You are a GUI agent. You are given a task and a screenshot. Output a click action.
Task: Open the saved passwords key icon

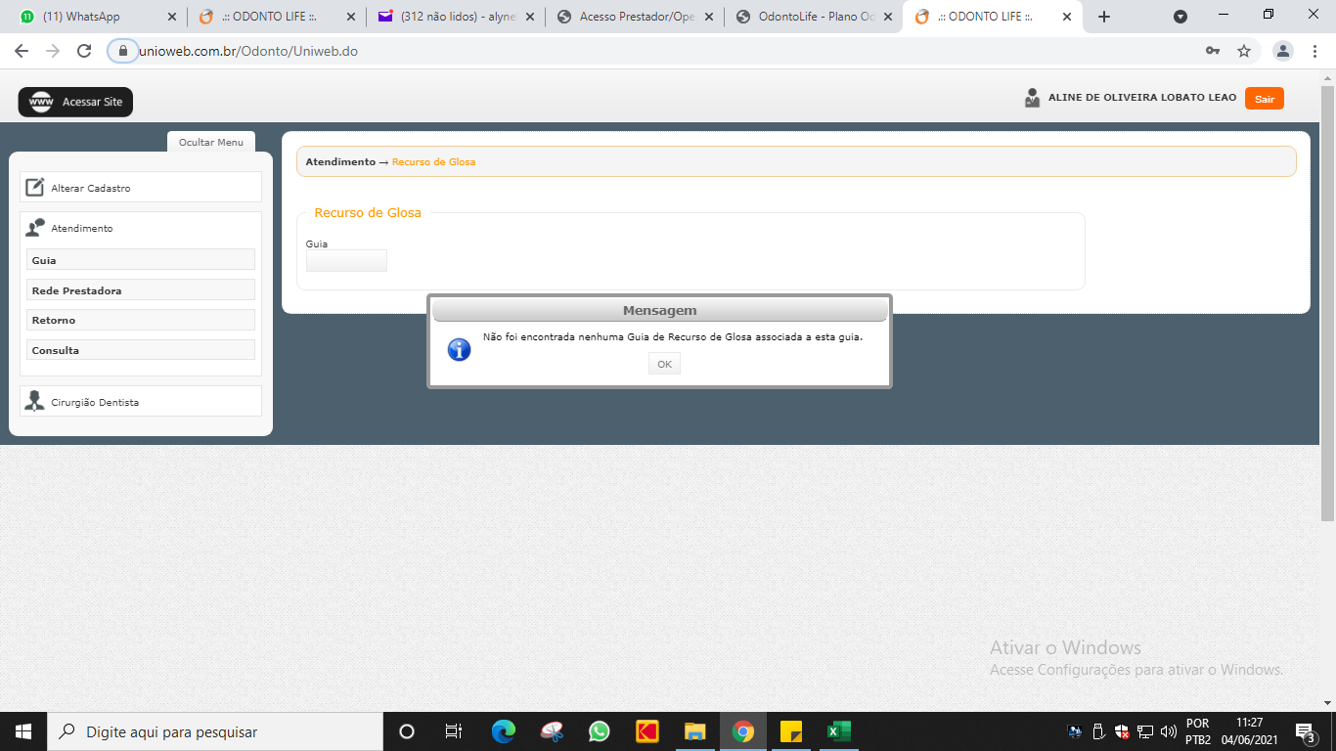click(x=1213, y=51)
